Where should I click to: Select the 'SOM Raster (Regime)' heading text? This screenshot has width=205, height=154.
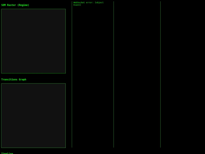15,5
